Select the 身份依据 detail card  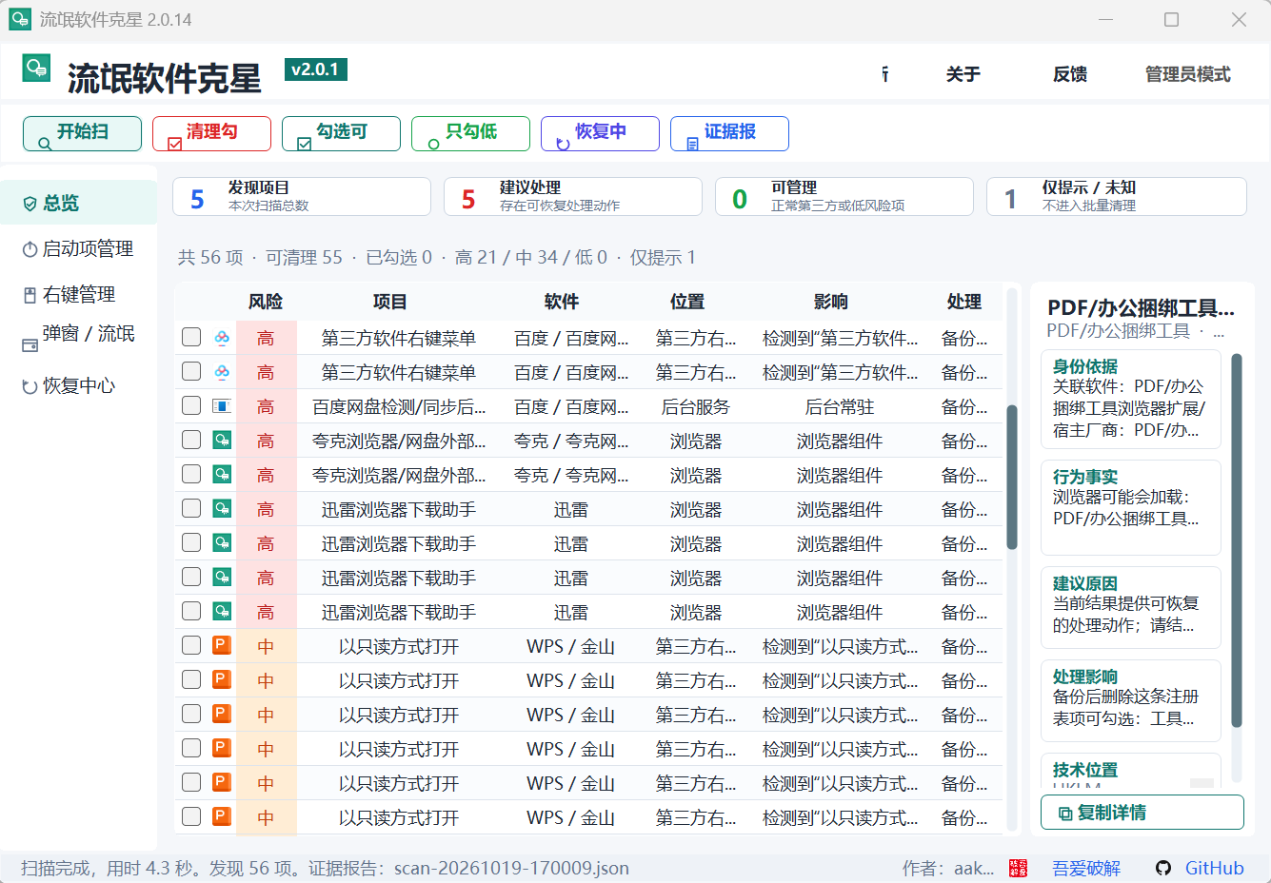pos(1131,399)
